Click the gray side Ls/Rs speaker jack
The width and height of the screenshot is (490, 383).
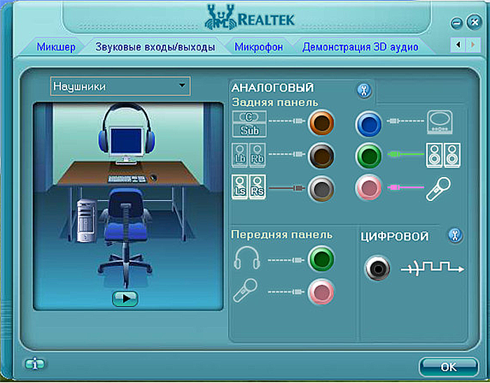point(321,189)
